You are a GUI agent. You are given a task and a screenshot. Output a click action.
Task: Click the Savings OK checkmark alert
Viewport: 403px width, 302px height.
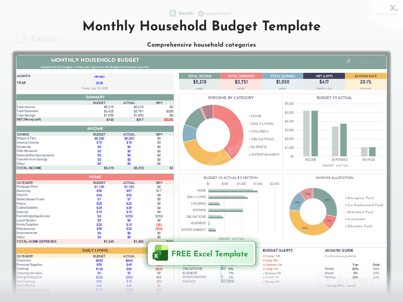coord(271,282)
